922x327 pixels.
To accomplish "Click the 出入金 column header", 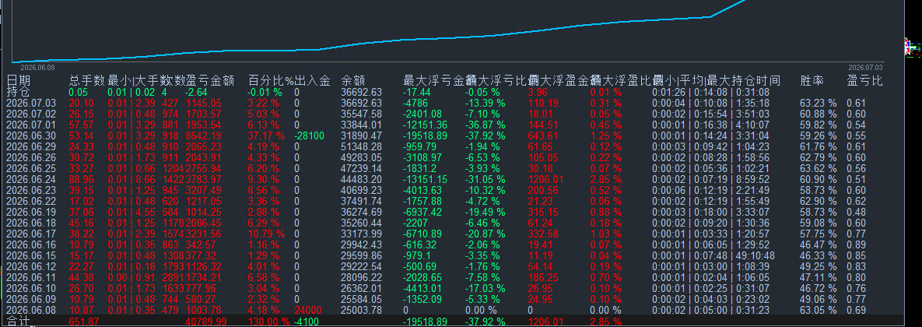I will point(312,80).
